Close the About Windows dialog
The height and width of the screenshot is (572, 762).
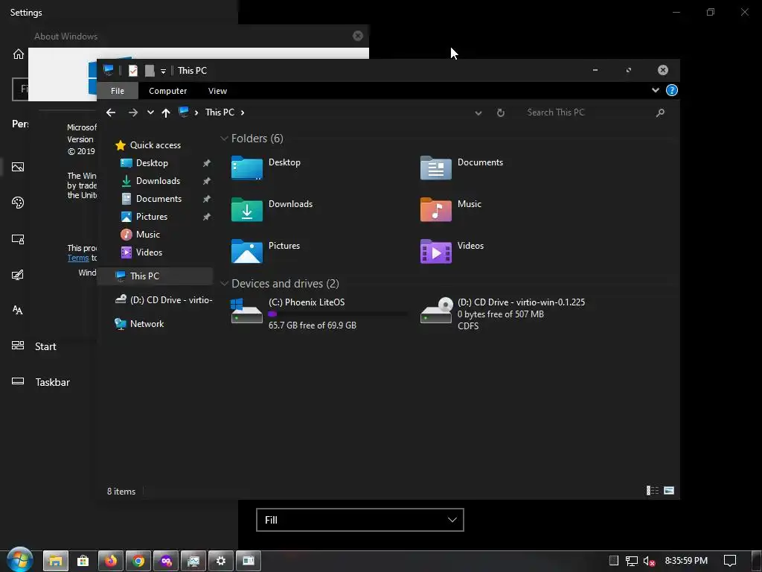pos(358,36)
